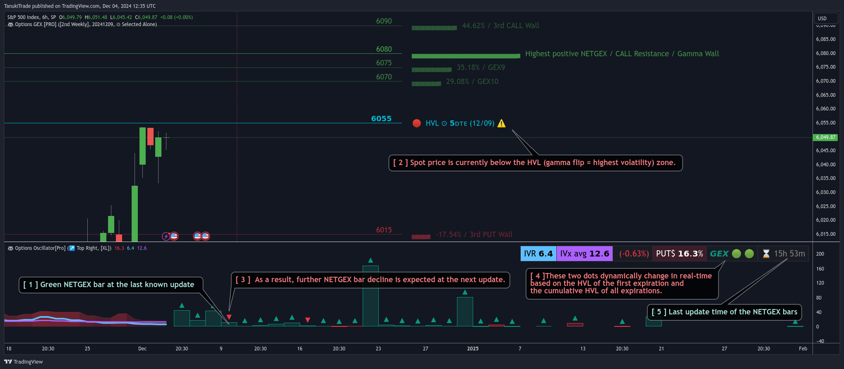Open the US flag event next to lightning icon
Screen dimensions: 844x369
point(174,236)
